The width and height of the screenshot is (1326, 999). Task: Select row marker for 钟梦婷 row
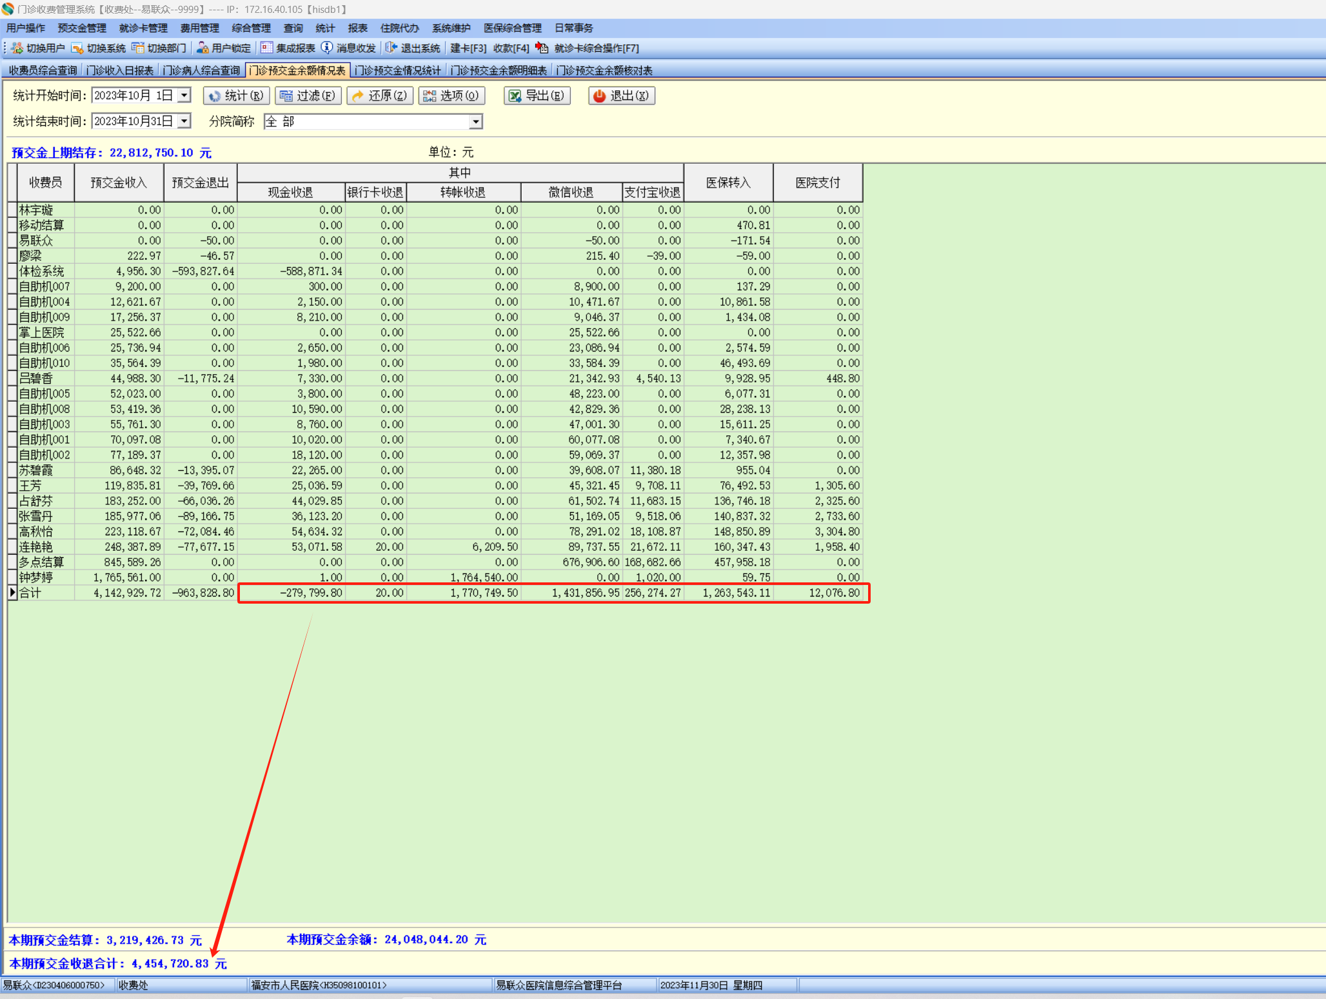[x=12, y=577]
